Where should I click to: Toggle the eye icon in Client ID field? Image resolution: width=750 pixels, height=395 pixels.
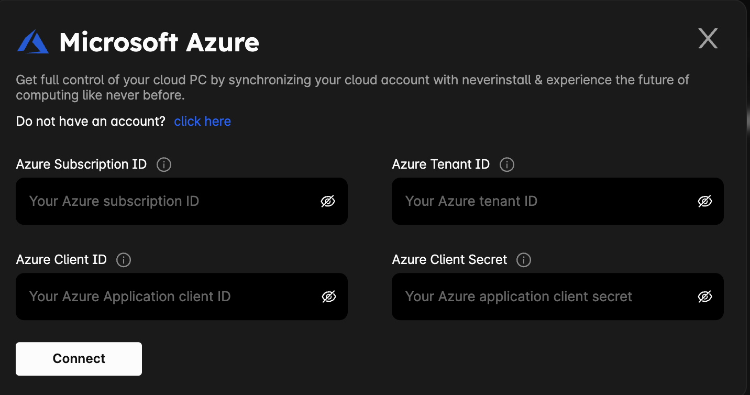pos(328,297)
